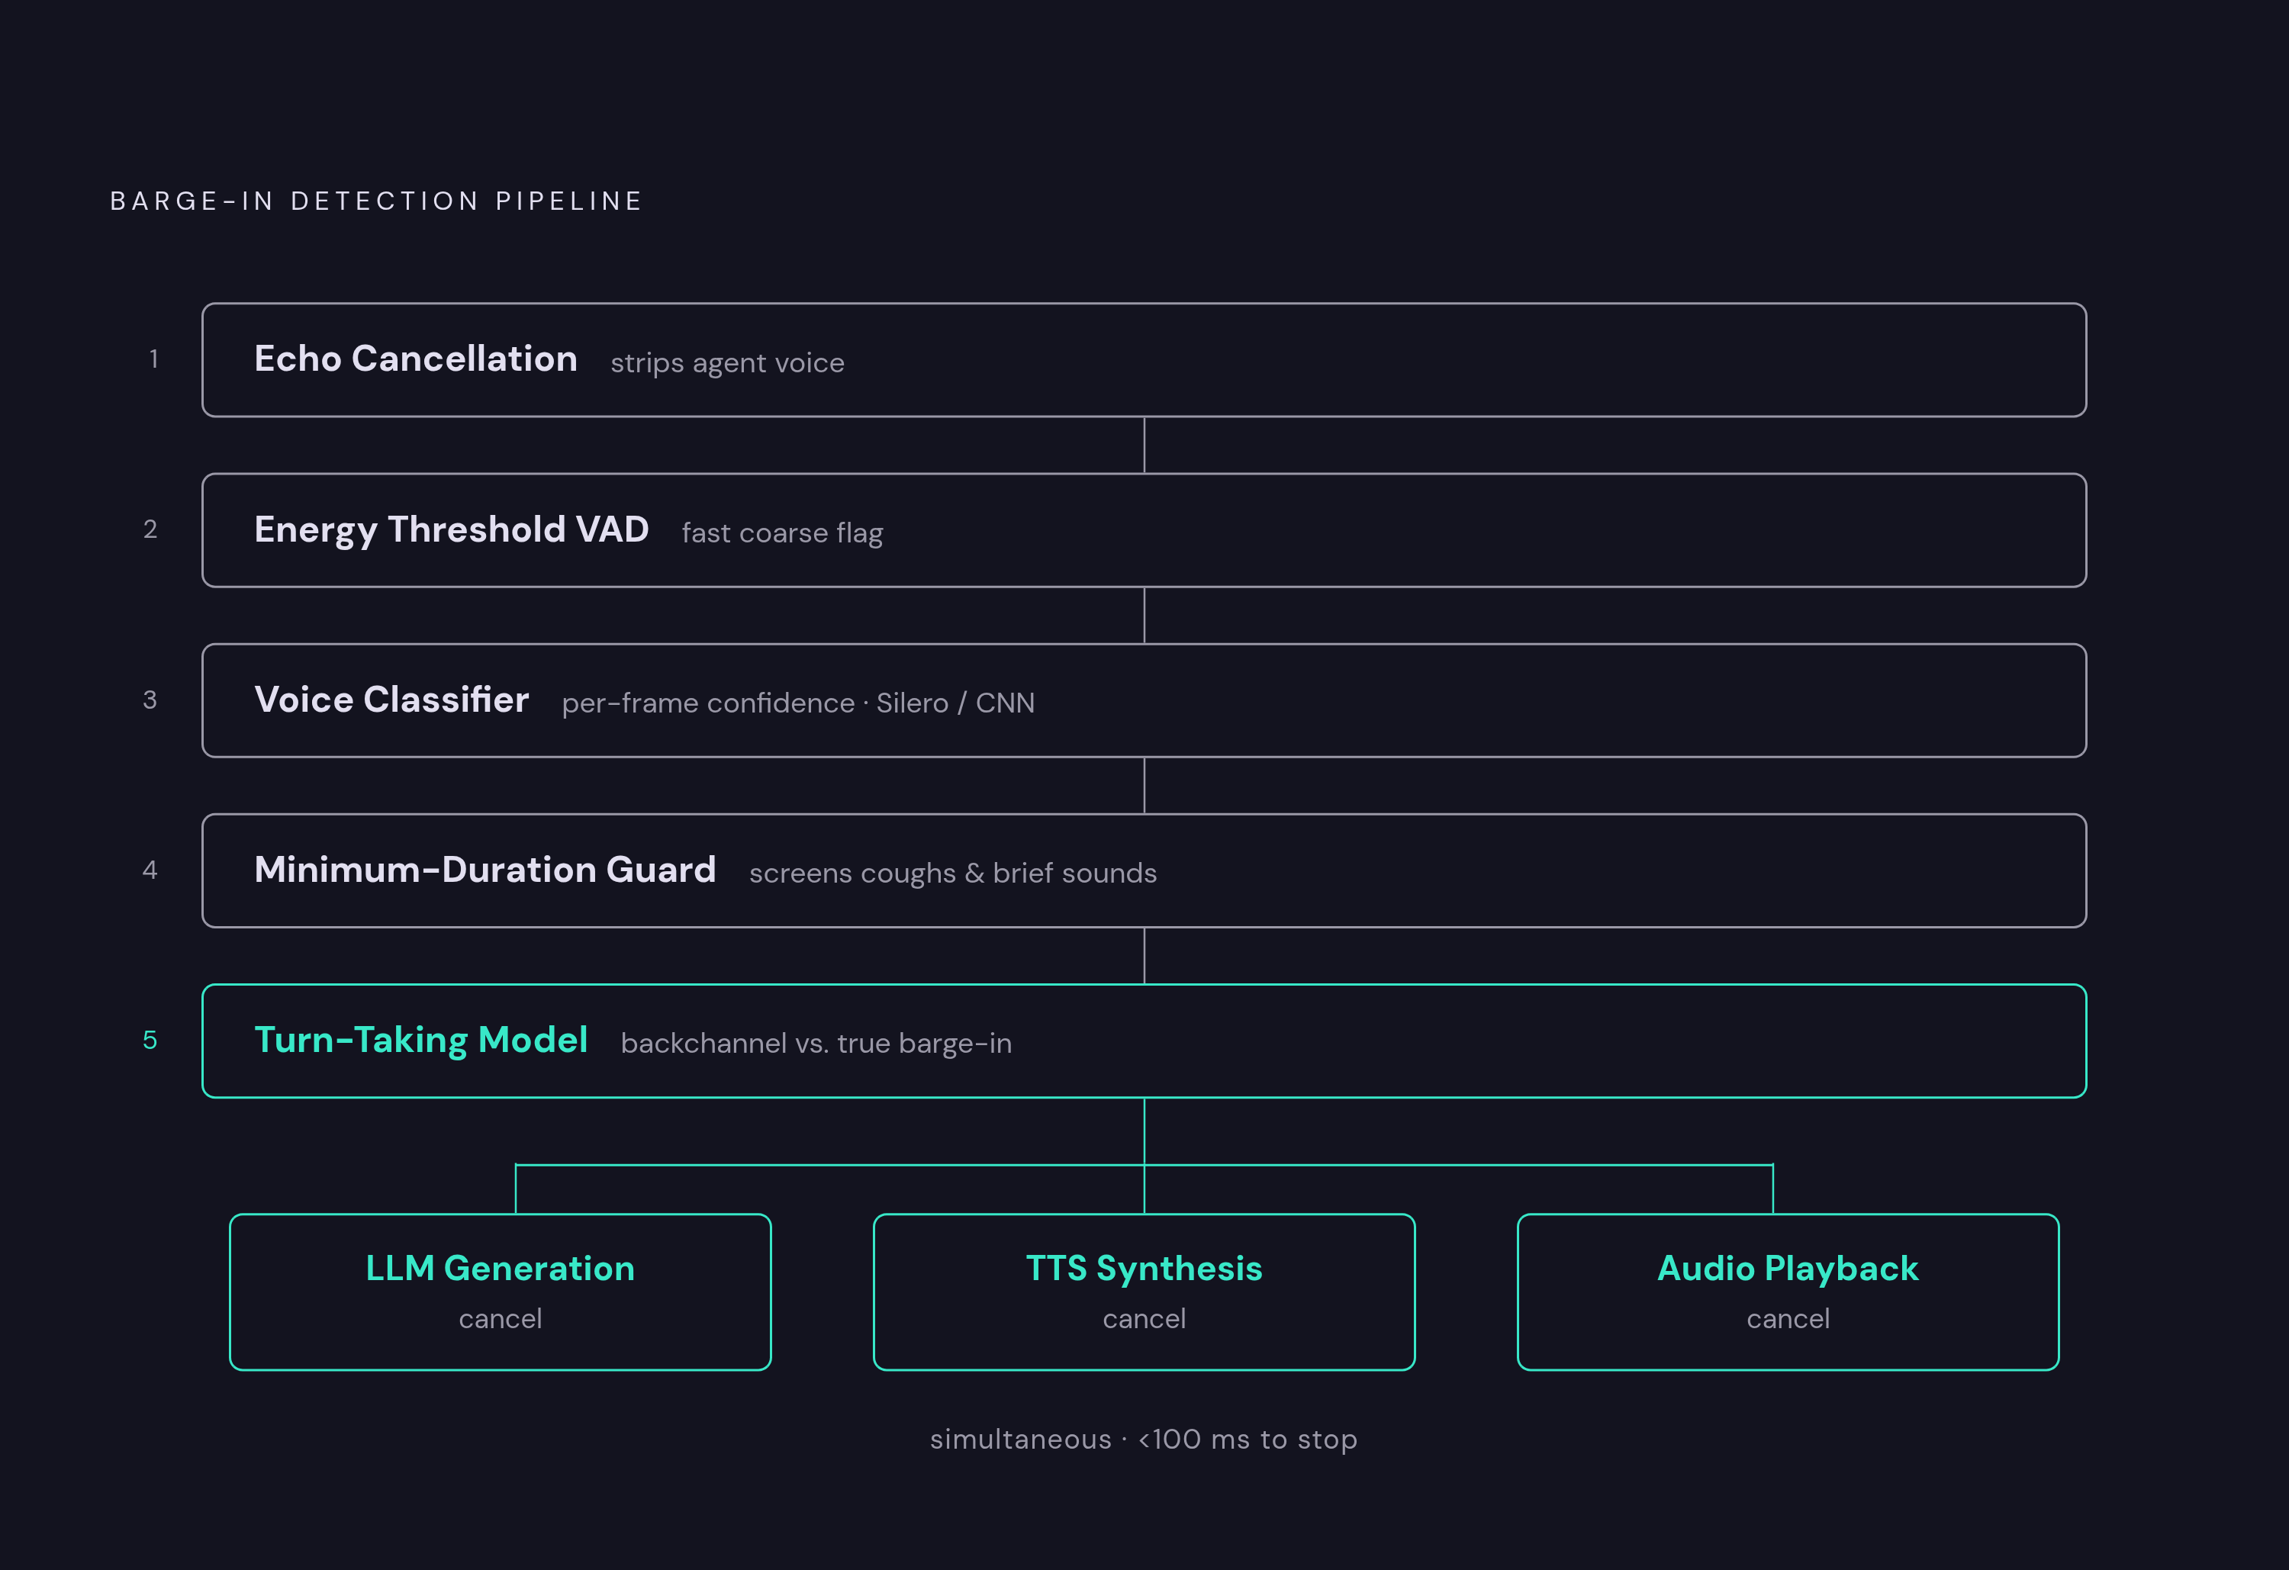Image resolution: width=2289 pixels, height=1570 pixels.
Task: Click 'simultaneous · <100 ms to stop' footnote
Action: 1144,1439
